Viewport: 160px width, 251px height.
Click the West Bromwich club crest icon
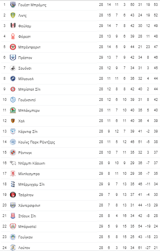click(x=13, y=5)
